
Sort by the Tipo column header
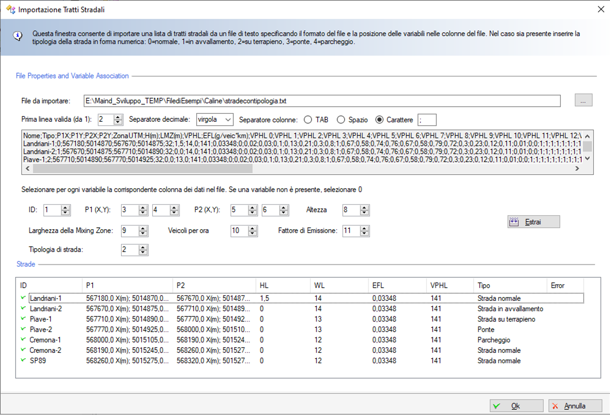click(510, 286)
